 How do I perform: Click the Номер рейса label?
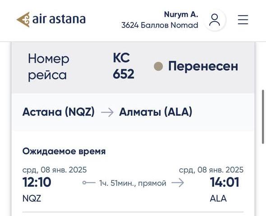click(49, 67)
